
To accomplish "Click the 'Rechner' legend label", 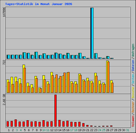I will coord(133,107).
